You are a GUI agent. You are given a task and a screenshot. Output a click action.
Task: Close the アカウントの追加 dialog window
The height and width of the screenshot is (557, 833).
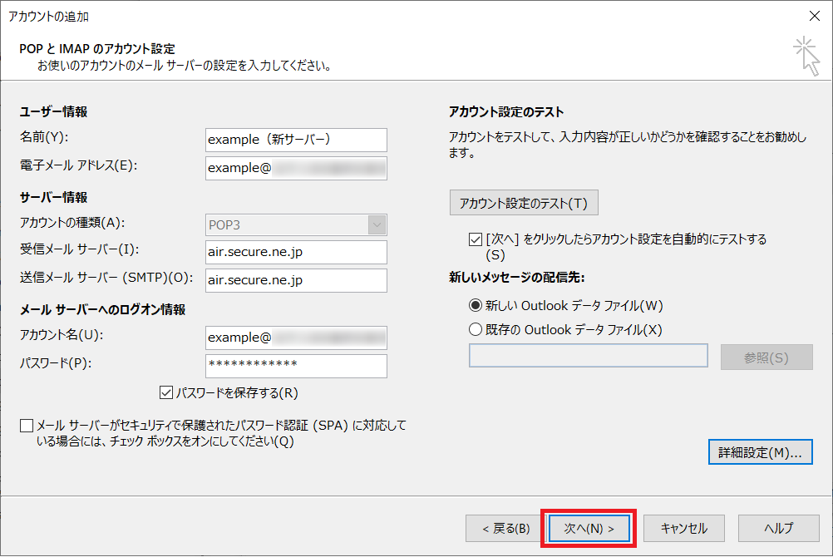[813, 16]
